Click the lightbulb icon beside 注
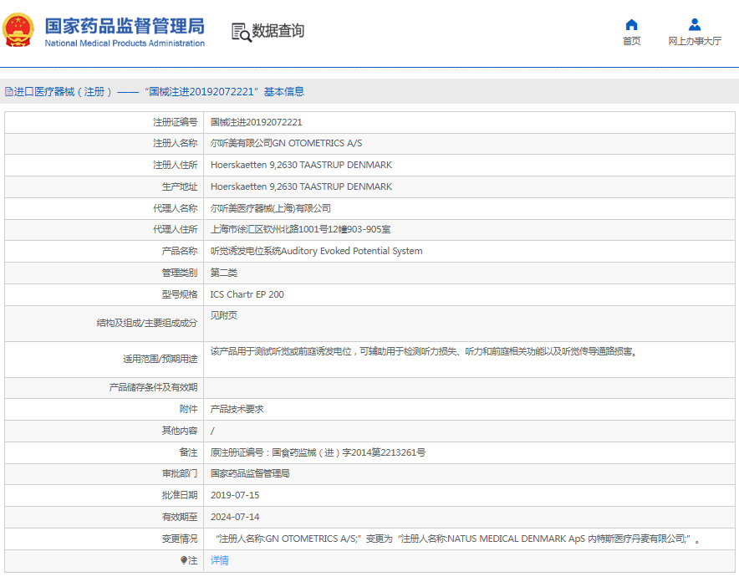The image size is (739, 577). [x=184, y=560]
